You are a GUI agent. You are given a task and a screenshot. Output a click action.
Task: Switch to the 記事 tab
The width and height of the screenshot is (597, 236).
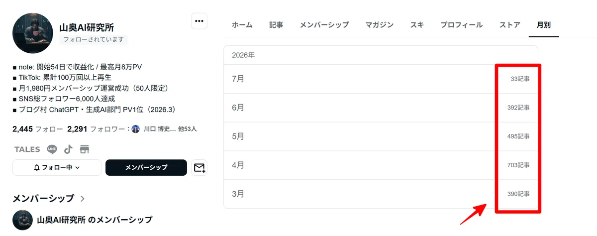(x=276, y=25)
